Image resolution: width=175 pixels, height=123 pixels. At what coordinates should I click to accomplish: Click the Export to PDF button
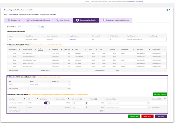tap(147, 116)
